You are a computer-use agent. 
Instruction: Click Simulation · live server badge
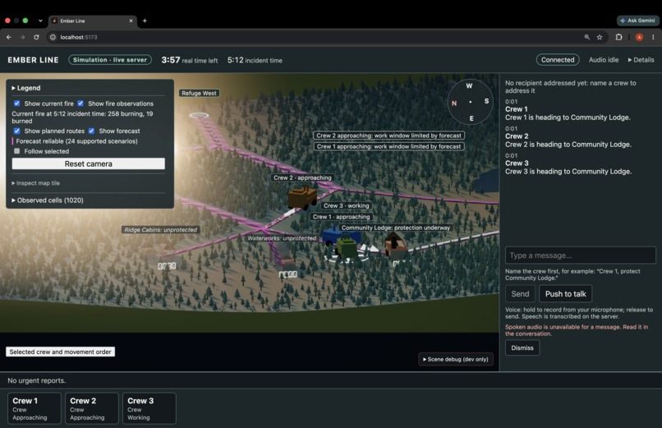point(110,60)
